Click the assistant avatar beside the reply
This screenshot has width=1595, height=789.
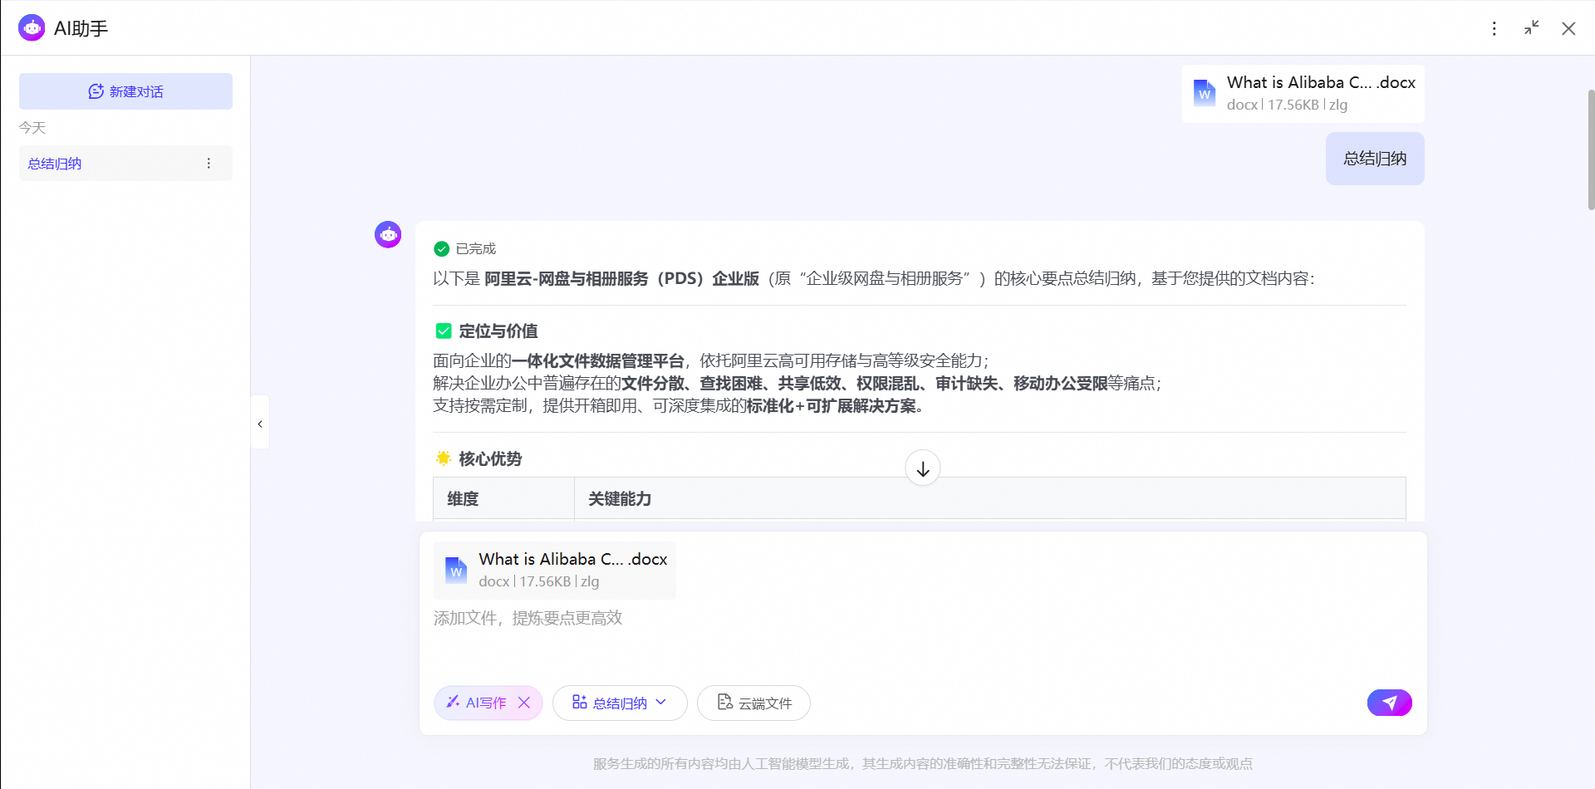[388, 235]
